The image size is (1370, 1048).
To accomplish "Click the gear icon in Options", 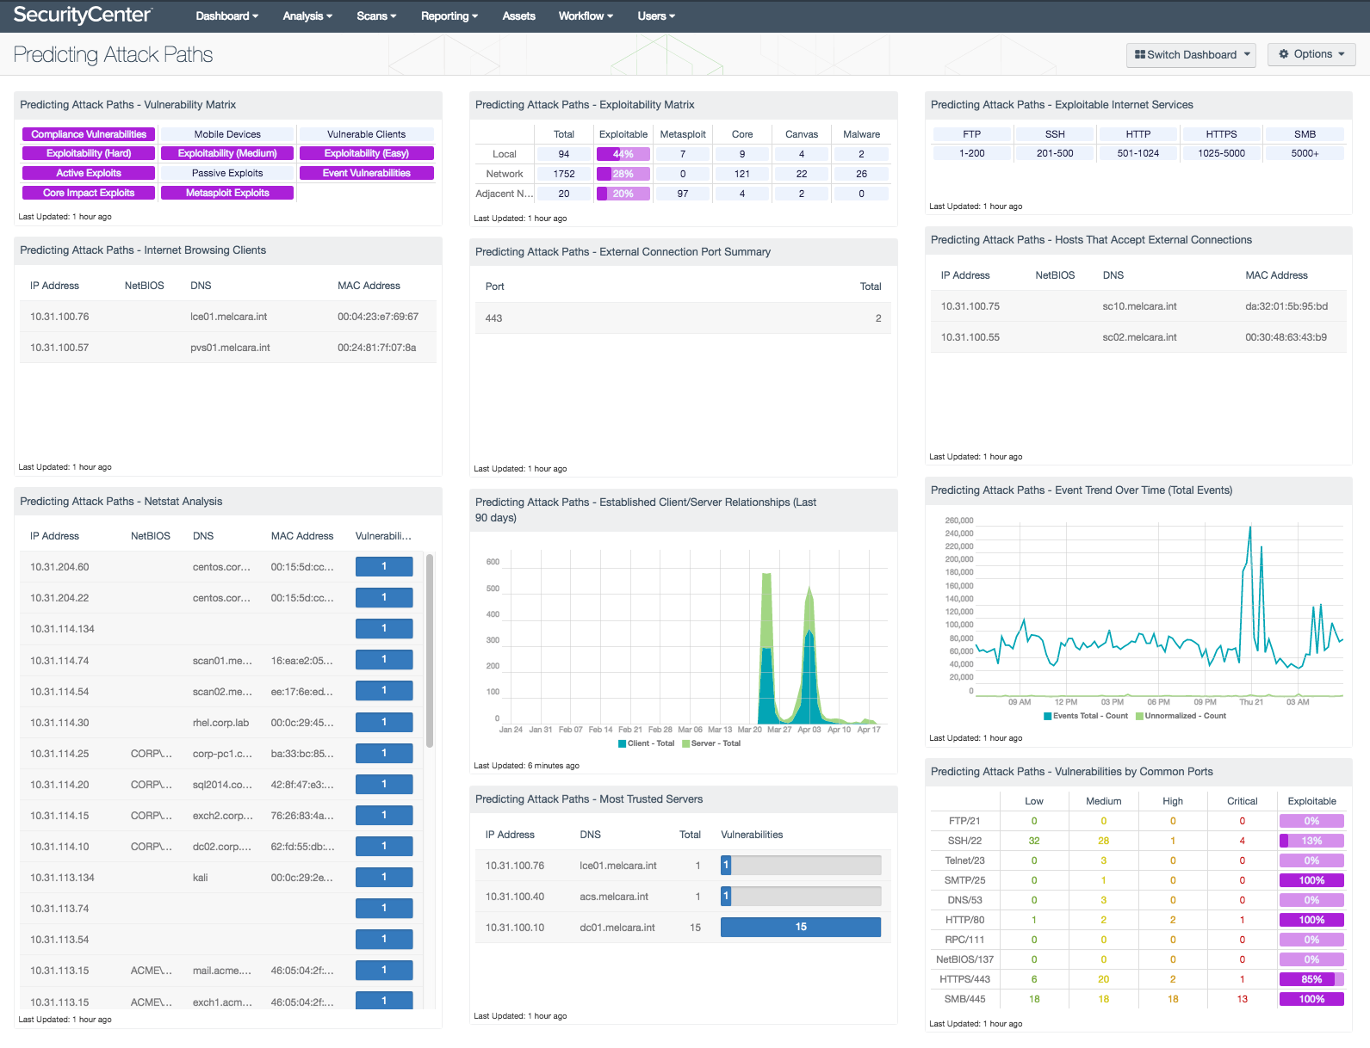I will tap(1284, 54).
